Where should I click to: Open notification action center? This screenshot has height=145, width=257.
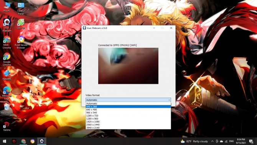[251, 141]
